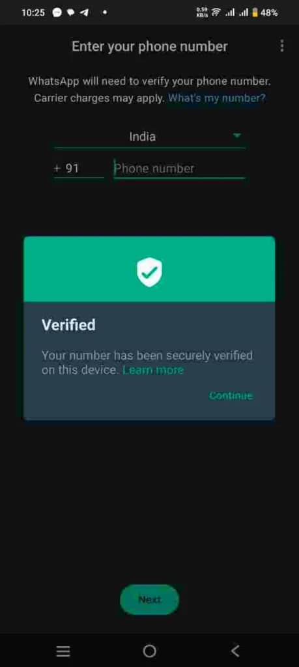Open the Learn more link
The width and height of the screenshot is (299, 667).
pos(153,370)
